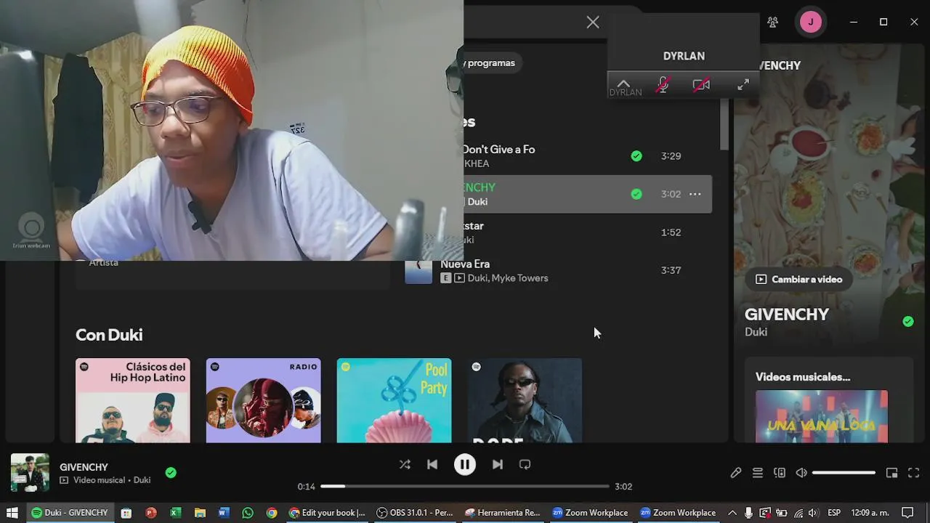This screenshot has width=930, height=523.
Task: Open the taskbar clock 12:09 a. m.
Action: tap(870, 513)
